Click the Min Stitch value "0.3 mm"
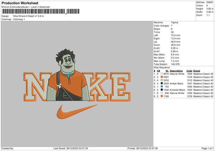The width and height of the screenshot is (215, 151). tap(175, 58)
